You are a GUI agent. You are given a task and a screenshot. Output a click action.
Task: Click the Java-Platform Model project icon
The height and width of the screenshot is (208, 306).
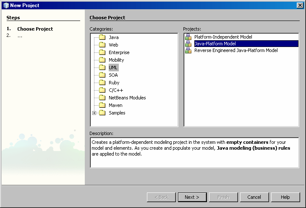click(188, 44)
